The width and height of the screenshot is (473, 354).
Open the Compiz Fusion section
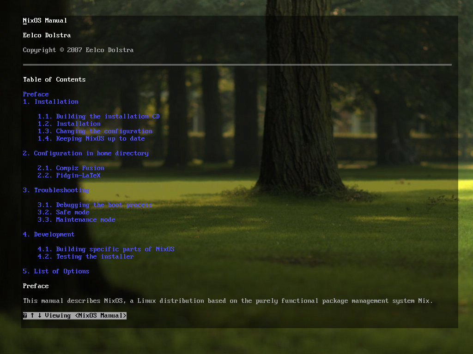click(71, 168)
